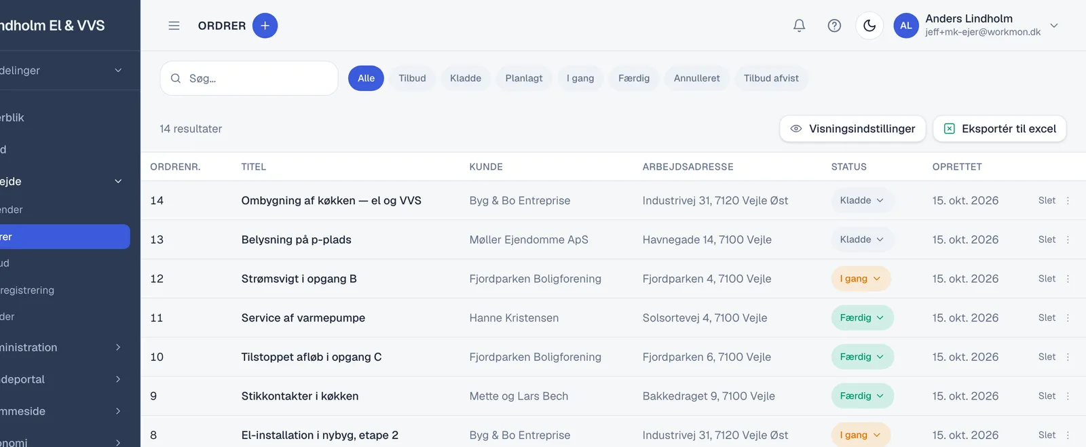The image size is (1086, 447).
Task: Open order titled Ombygning af køkken
Action: pyautogui.click(x=331, y=201)
